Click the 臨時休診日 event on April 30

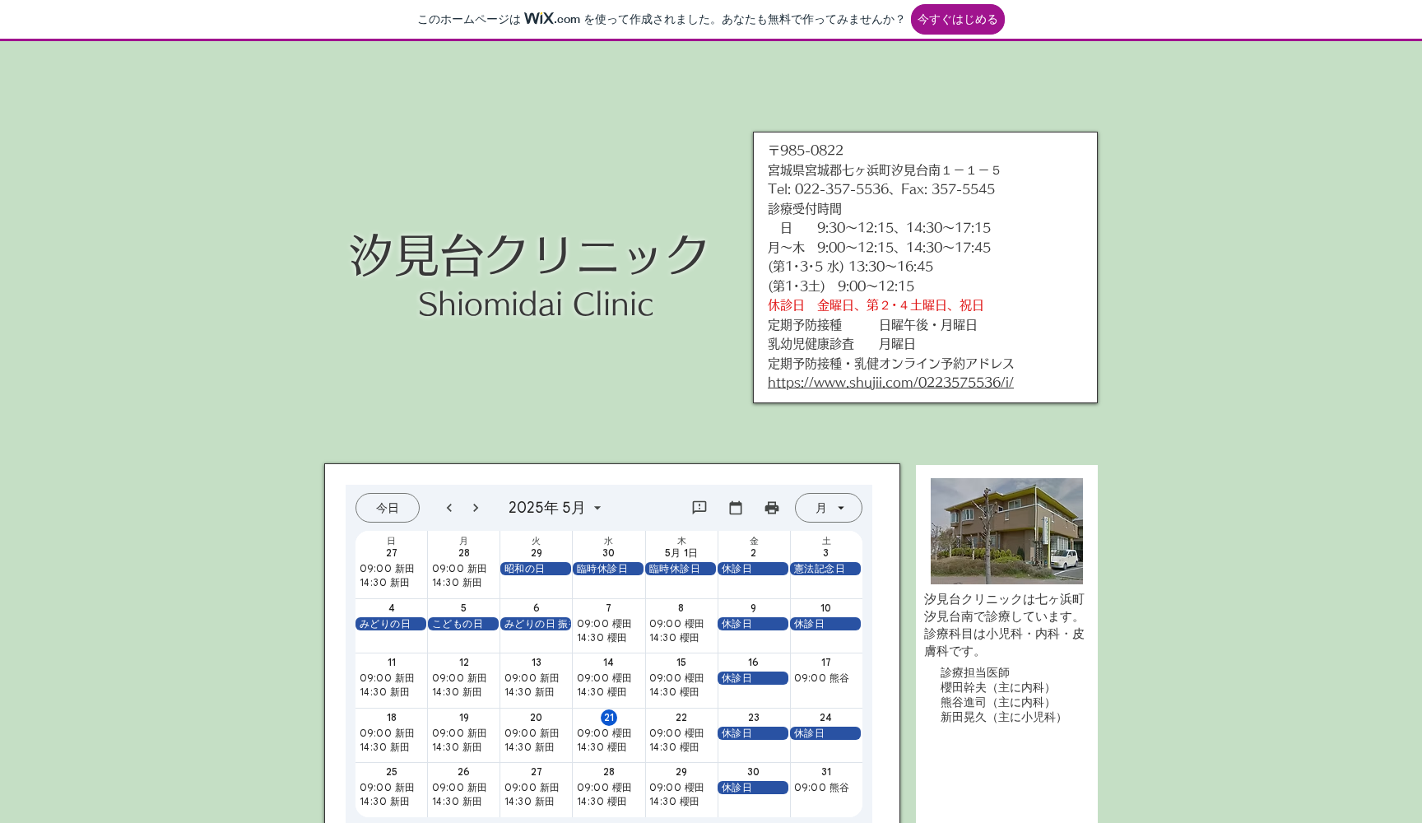tap(608, 568)
